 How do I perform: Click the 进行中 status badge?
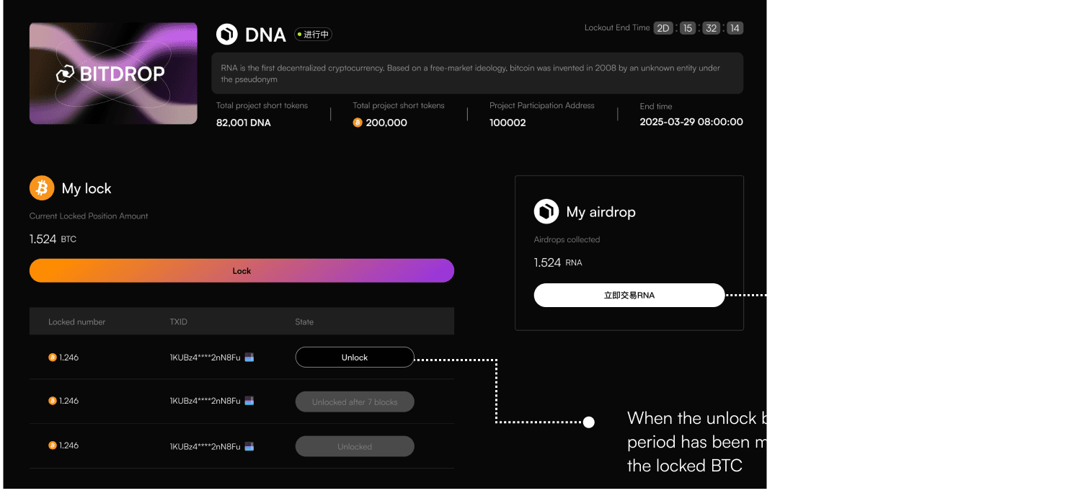[x=313, y=34]
